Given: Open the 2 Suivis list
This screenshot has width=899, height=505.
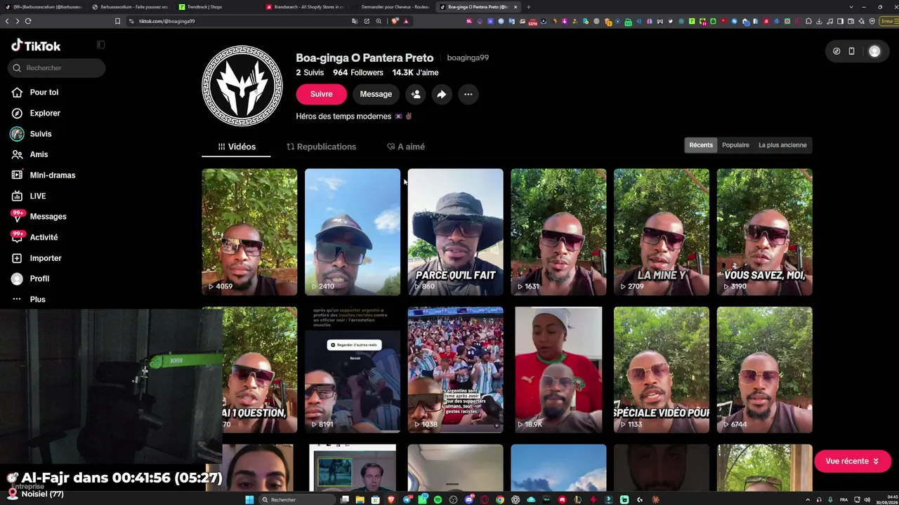Looking at the screenshot, I should pyautogui.click(x=310, y=73).
